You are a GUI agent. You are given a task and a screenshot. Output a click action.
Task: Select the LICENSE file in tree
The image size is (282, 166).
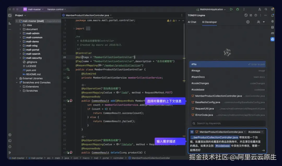(31, 66)
